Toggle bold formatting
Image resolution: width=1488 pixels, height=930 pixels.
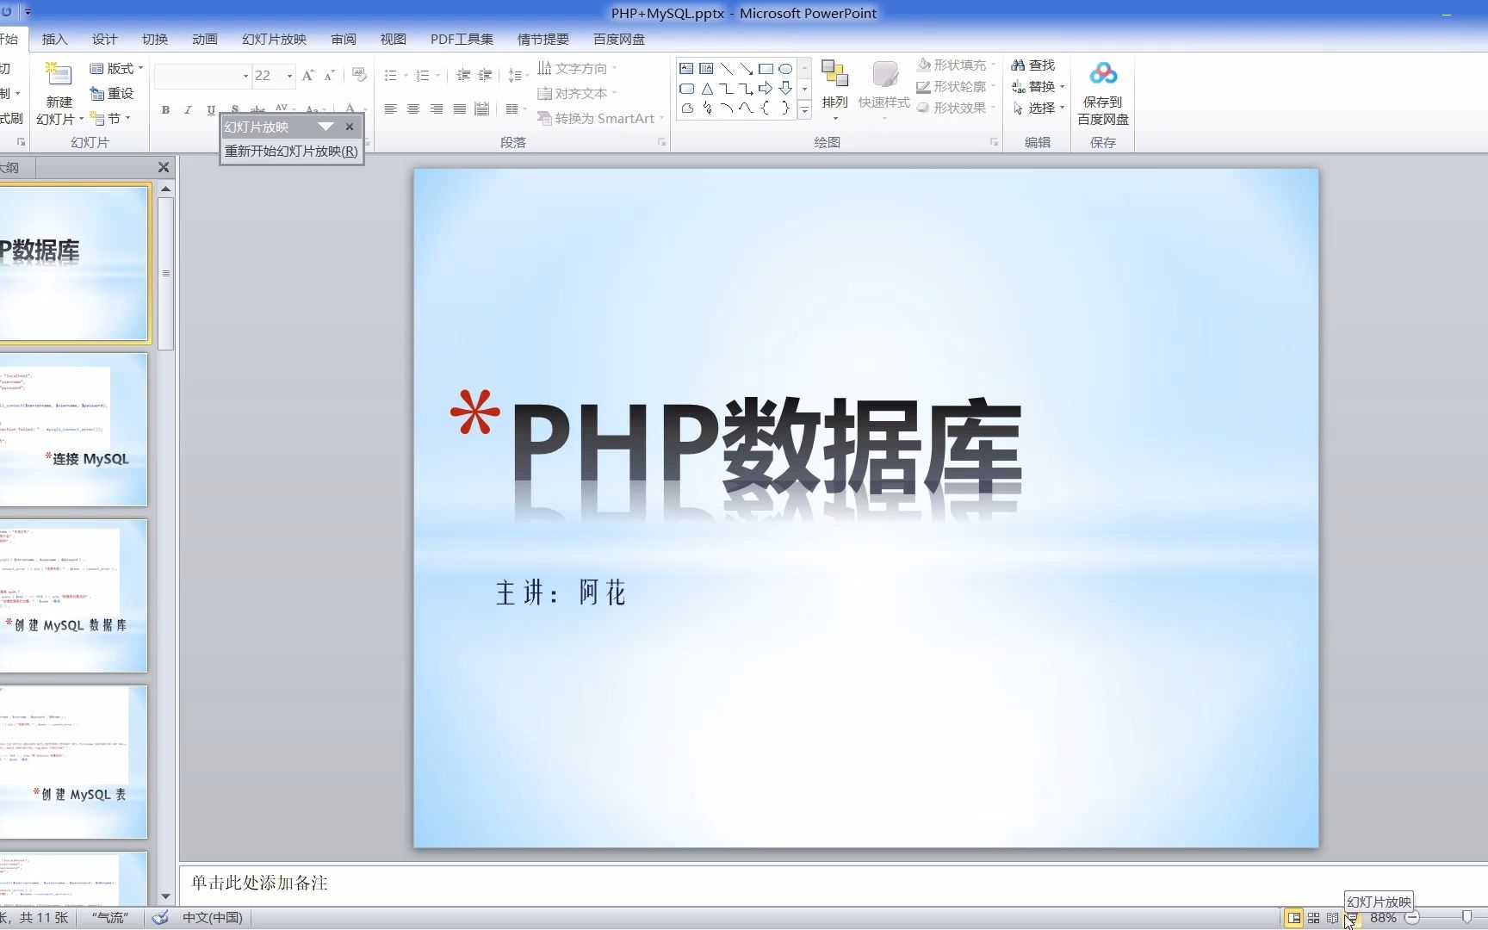tap(165, 109)
